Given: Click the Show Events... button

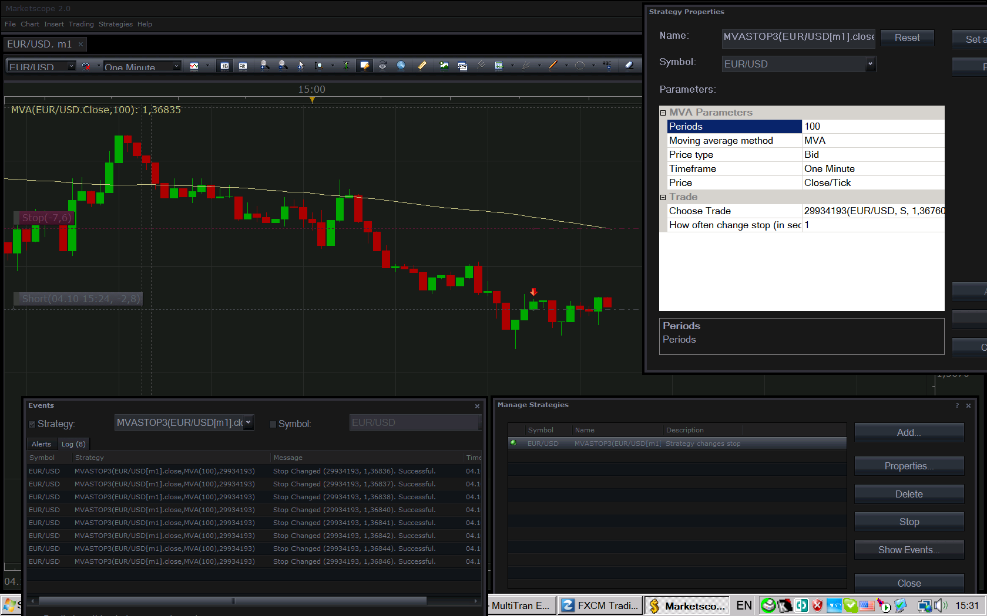Looking at the screenshot, I should click(909, 550).
